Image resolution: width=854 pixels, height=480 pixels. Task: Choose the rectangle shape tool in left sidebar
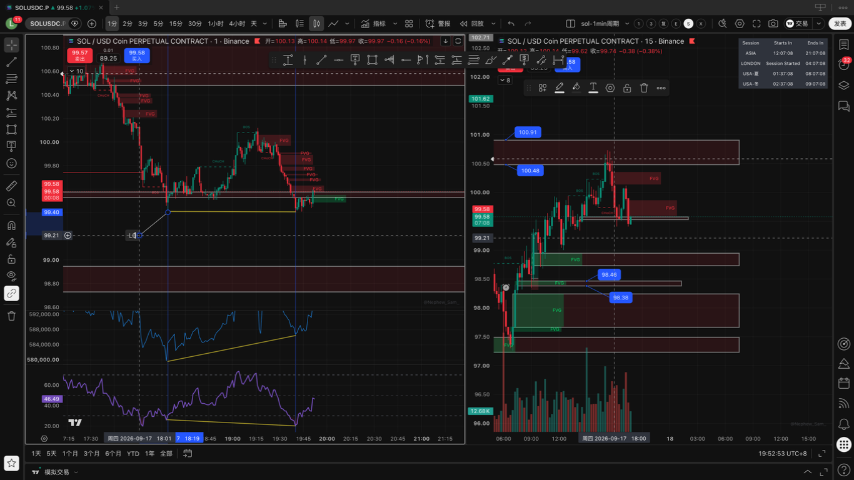[11, 129]
